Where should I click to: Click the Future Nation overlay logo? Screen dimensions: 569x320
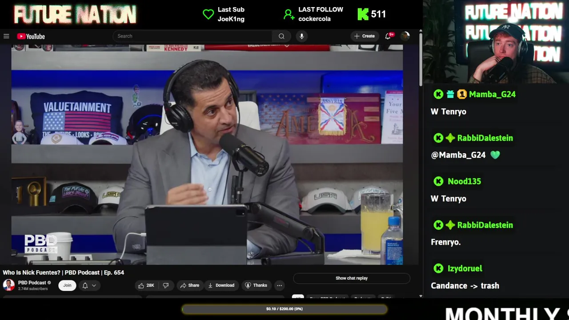point(75,15)
